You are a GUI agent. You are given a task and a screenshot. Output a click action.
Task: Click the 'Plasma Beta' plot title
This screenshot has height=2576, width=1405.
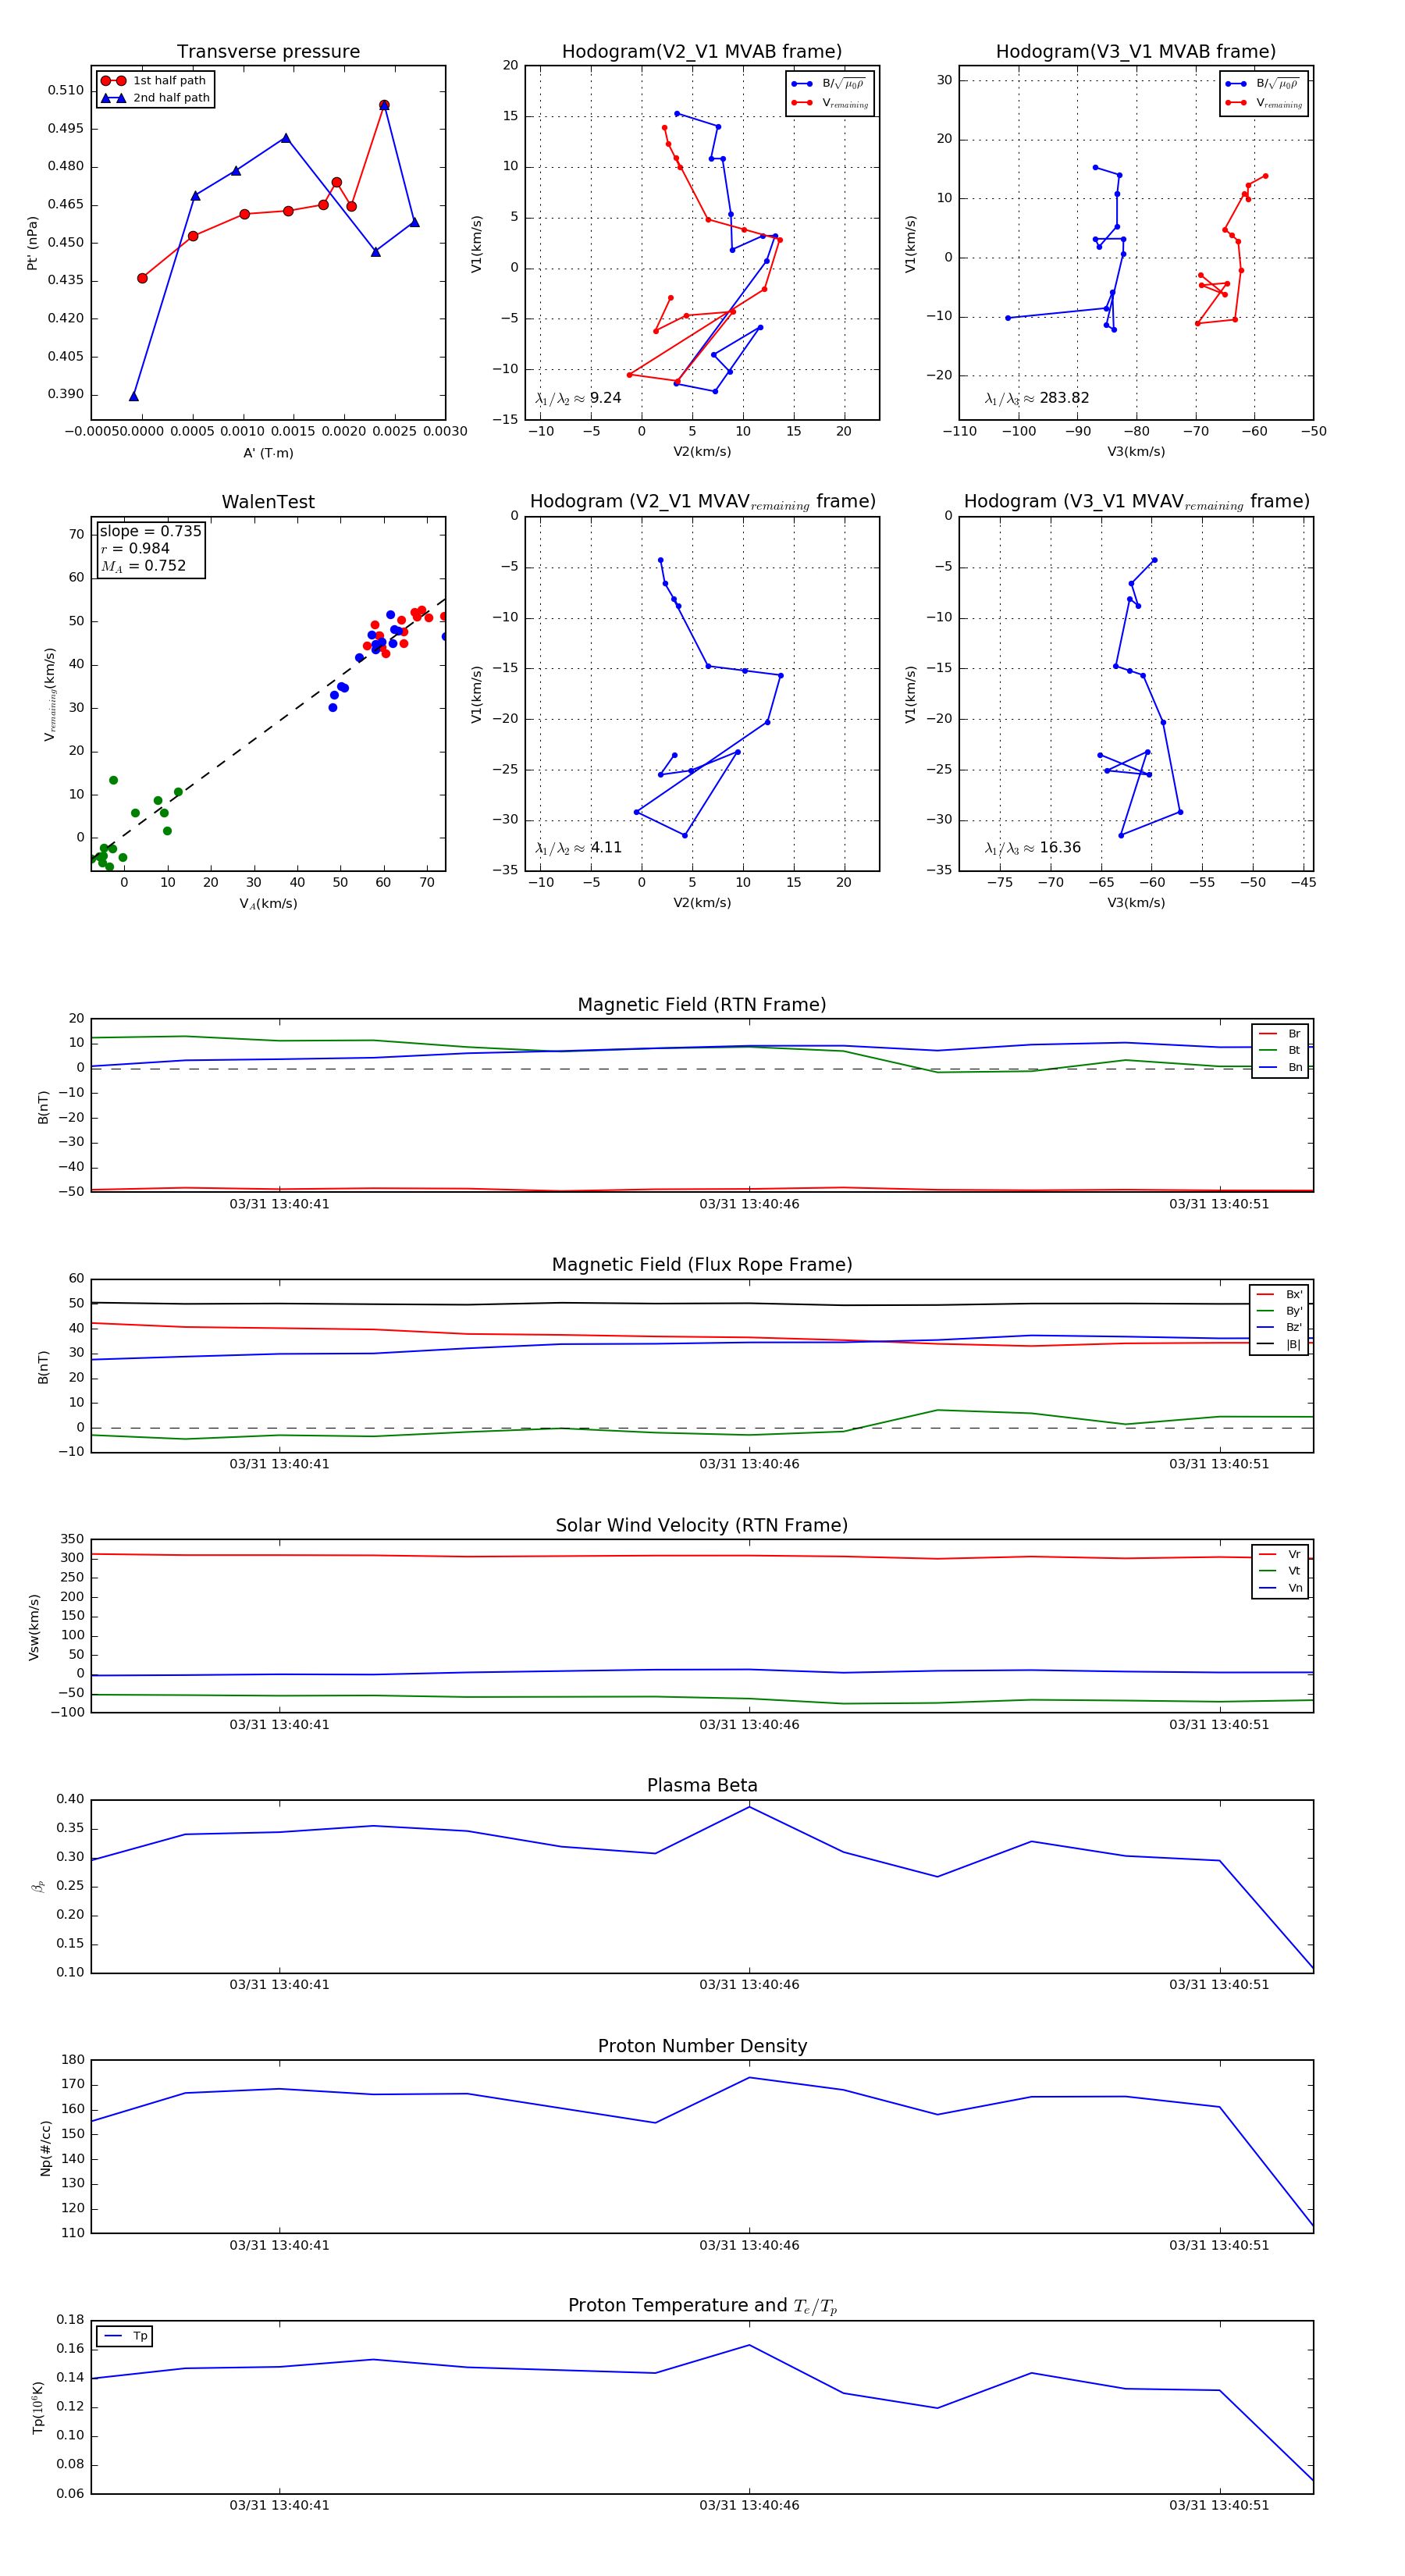click(701, 1786)
